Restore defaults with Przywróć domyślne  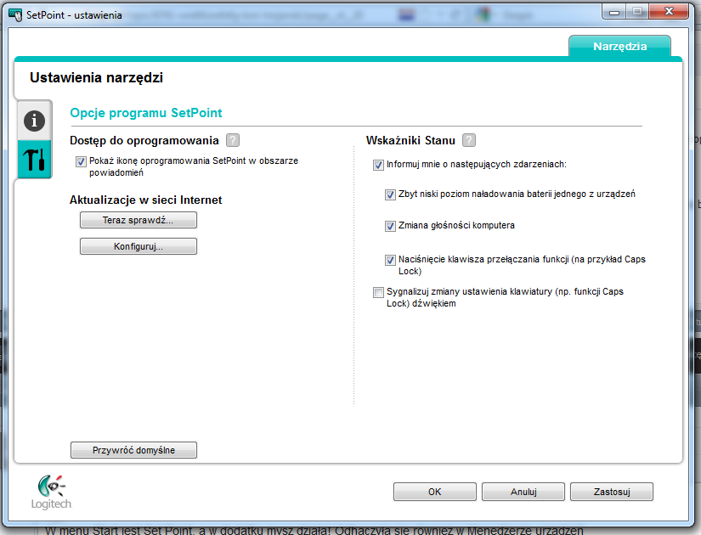133,450
